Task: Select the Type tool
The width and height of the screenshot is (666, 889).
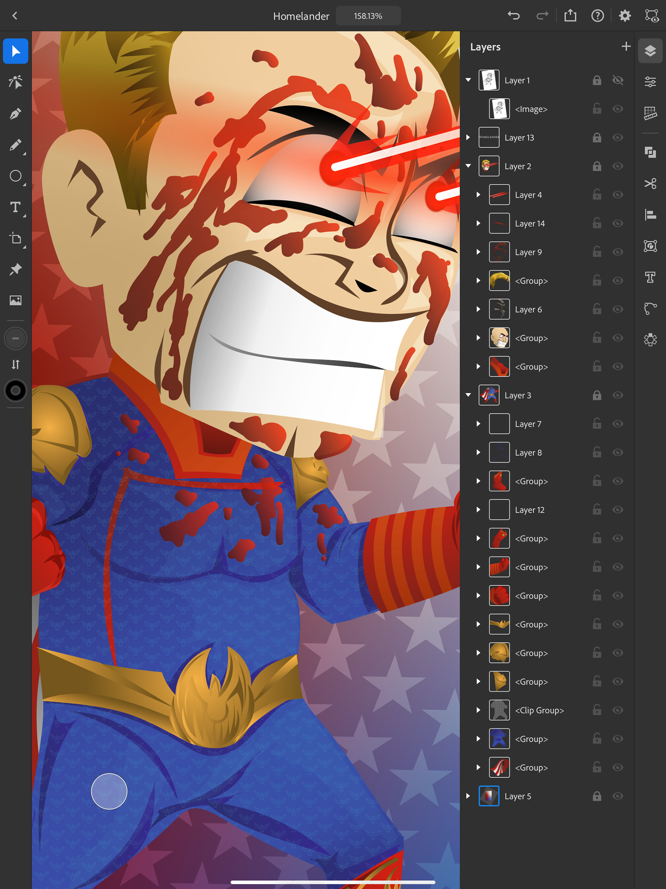Action: pyautogui.click(x=15, y=207)
